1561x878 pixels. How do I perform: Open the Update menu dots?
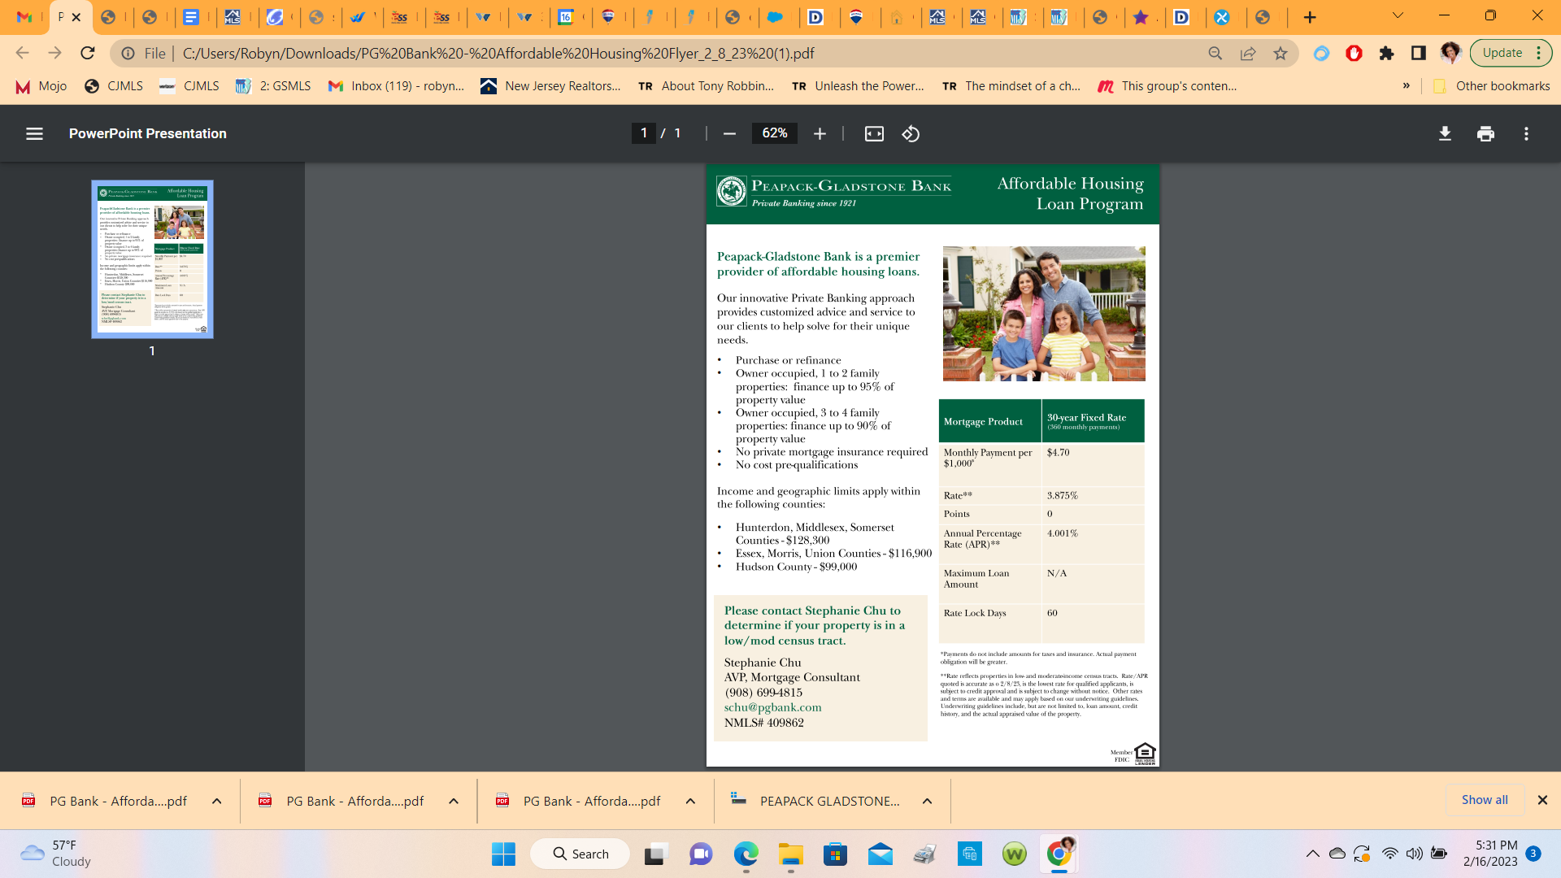click(x=1539, y=53)
